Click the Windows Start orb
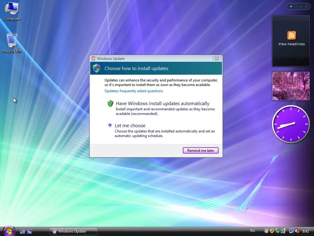The width and height of the screenshot is (314, 236). click(9, 231)
